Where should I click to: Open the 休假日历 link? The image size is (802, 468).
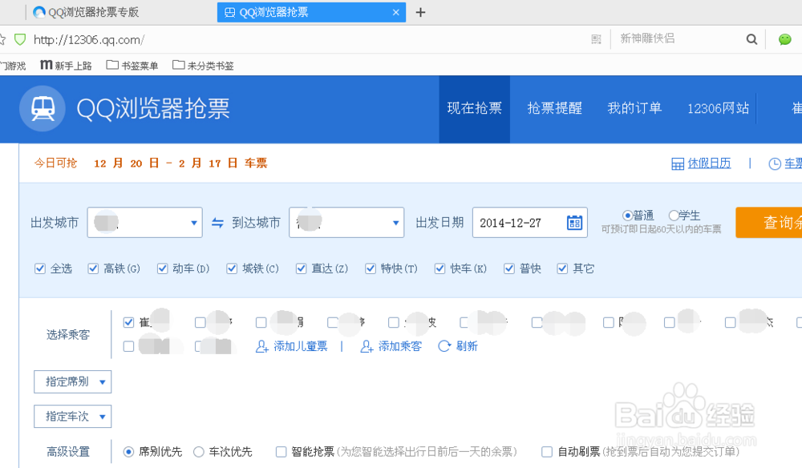click(x=709, y=163)
